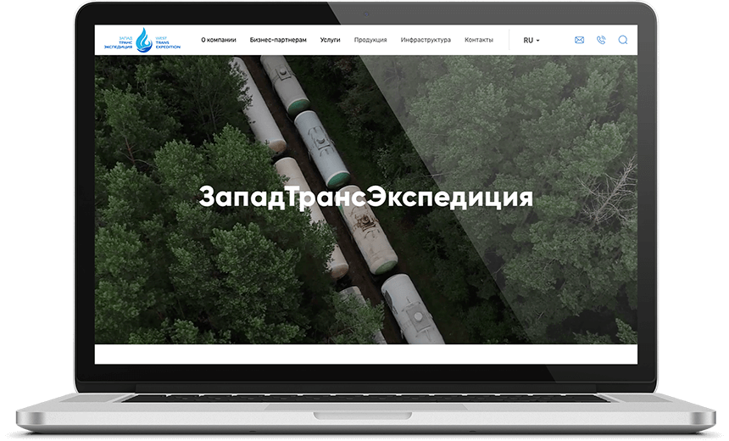
Task: Go to Продукция page
Action: pos(370,40)
